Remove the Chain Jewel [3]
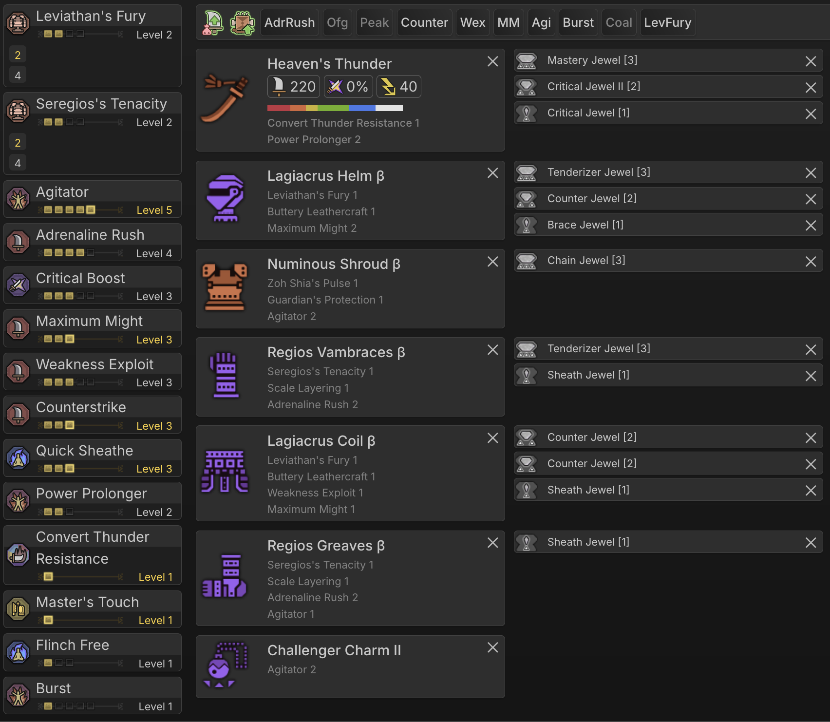The width and height of the screenshot is (830, 722). tap(811, 262)
